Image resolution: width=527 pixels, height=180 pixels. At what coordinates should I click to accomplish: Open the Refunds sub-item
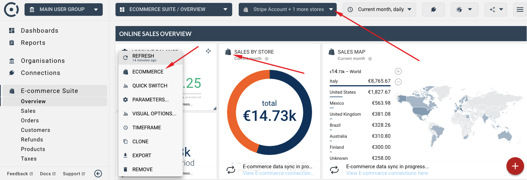(32, 140)
